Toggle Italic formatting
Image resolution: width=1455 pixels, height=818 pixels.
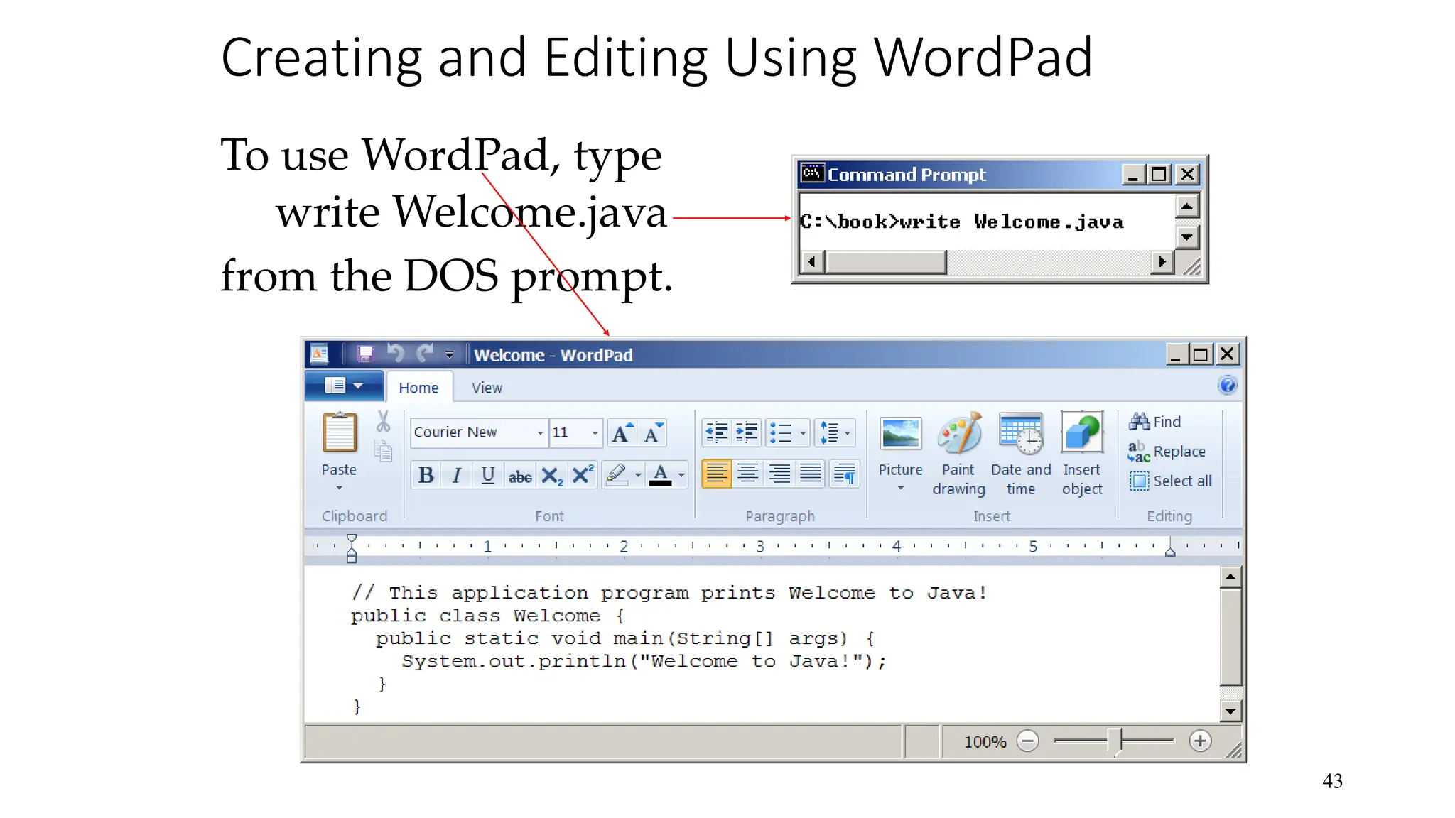pyautogui.click(x=457, y=475)
